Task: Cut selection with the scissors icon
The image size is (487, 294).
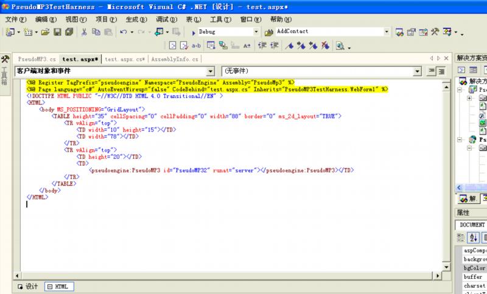Action: coord(84,32)
